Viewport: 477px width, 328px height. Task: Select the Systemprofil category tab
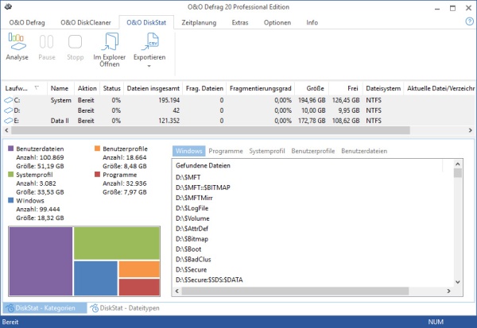click(267, 151)
